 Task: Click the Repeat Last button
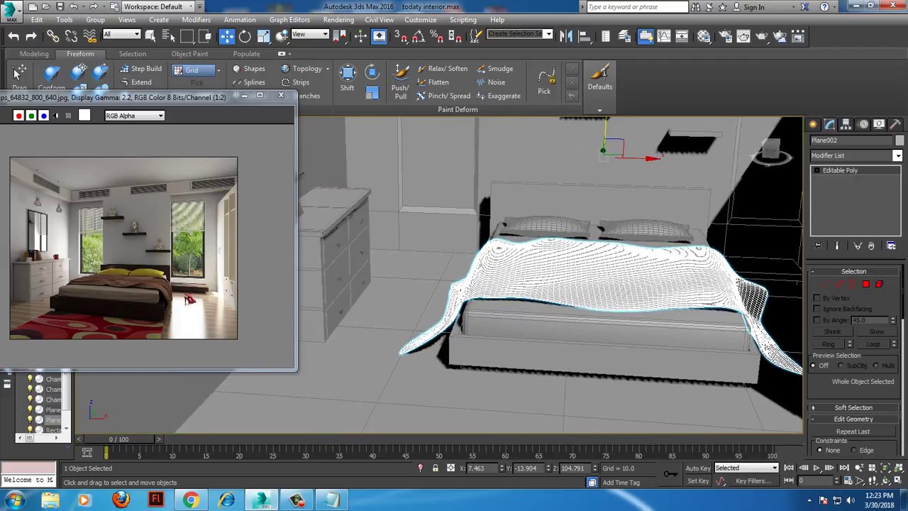[853, 432]
